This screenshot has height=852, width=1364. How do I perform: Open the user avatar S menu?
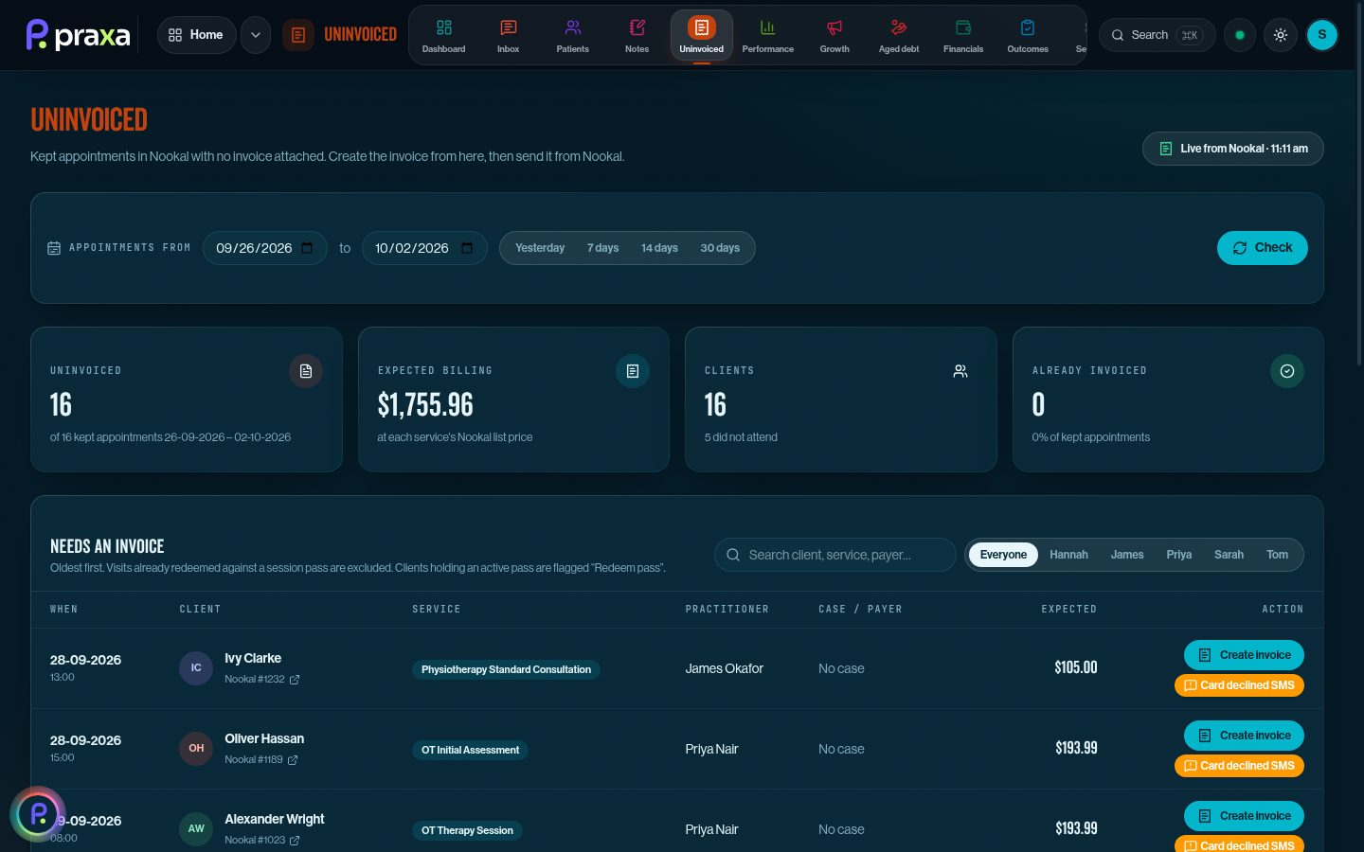[1322, 35]
